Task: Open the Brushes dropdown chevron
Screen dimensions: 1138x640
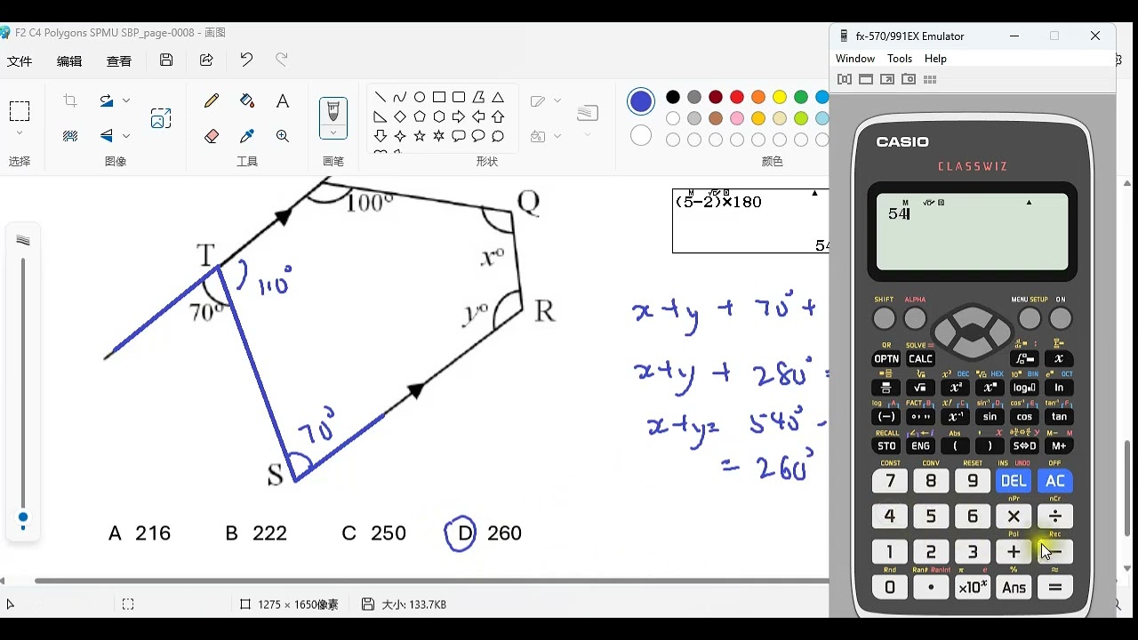Action: click(x=333, y=132)
